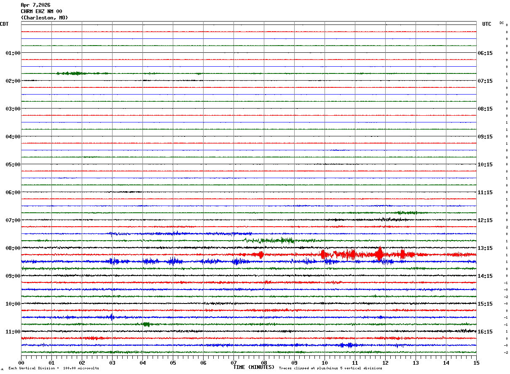This screenshot has width=510, height=374.
Task: Click the blue spike near minute 3 at 10:30 row
Action: point(112,317)
